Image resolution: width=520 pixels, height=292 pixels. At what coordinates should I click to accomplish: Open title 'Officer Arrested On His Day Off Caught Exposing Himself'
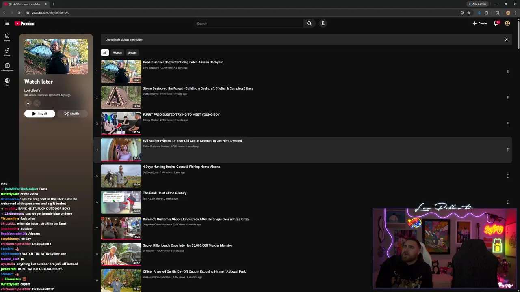[x=194, y=271]
